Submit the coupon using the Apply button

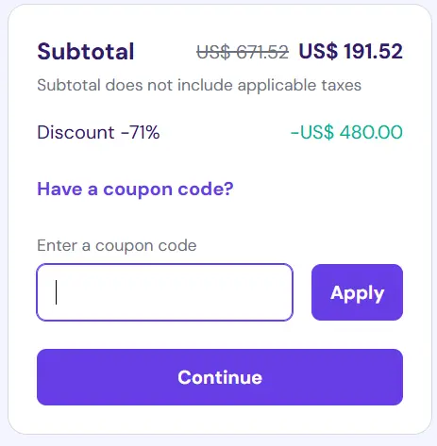pyautogui.click(x=357, y=292)
